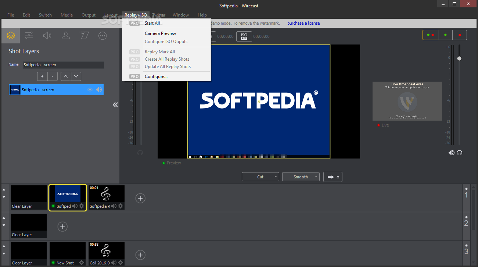This screenshot has width=478, height=267.
Task: Toggle master layer 3 visibility dot
Action: point(466,245)
